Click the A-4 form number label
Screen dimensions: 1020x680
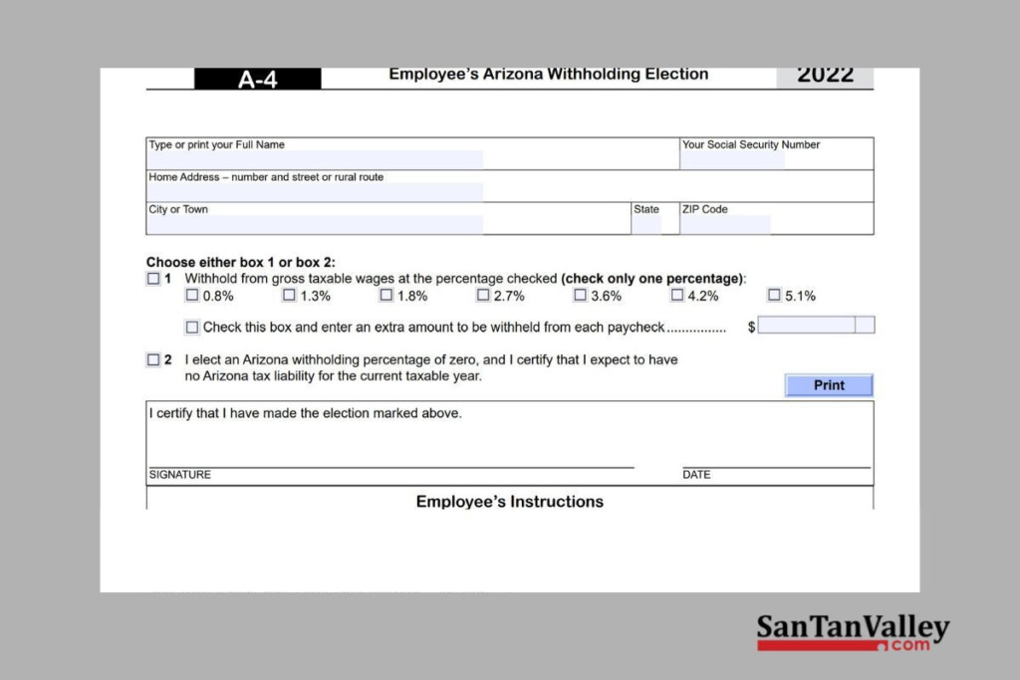(258, 79)
